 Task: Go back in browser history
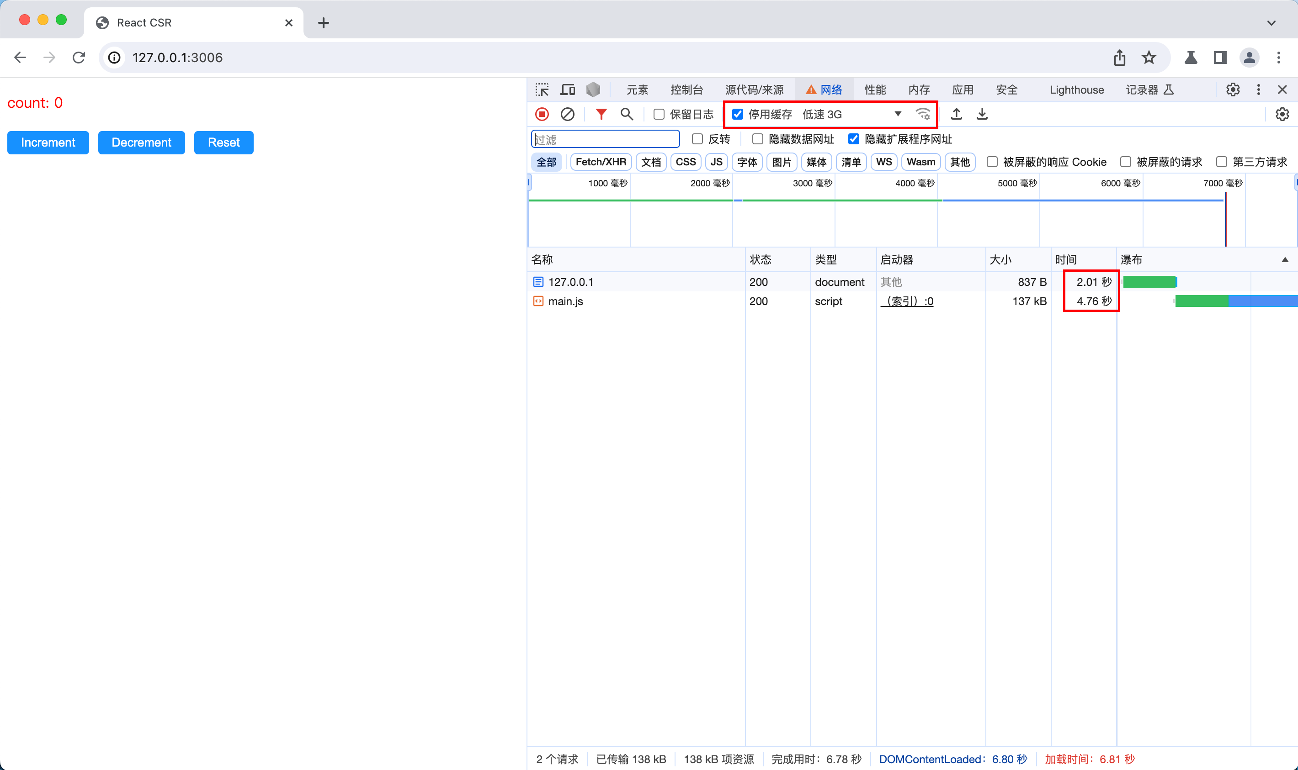click(x=20, y=57)
